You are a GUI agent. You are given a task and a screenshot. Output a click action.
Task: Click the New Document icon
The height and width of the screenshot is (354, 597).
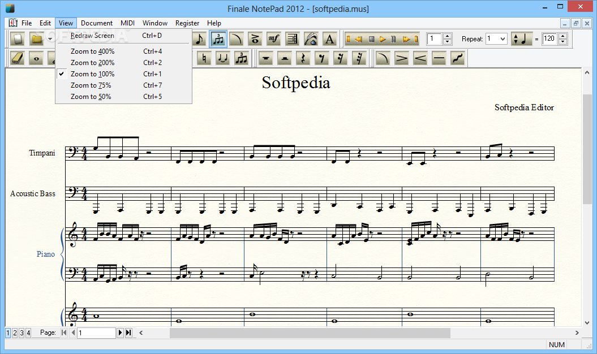18,39
